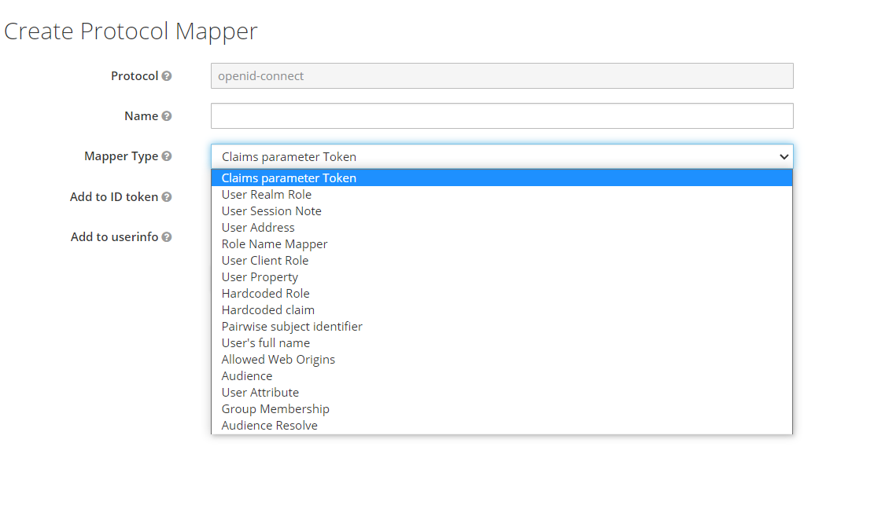874x516 pixels.
Task: Click the help icon beside Name
Action: (167, 116)
